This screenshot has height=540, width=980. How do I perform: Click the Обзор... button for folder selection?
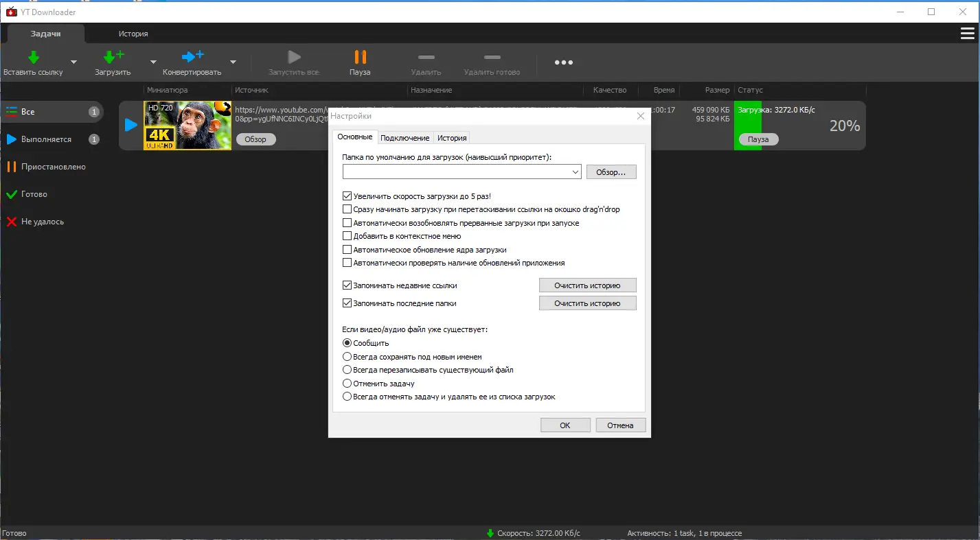coord(611,172)
